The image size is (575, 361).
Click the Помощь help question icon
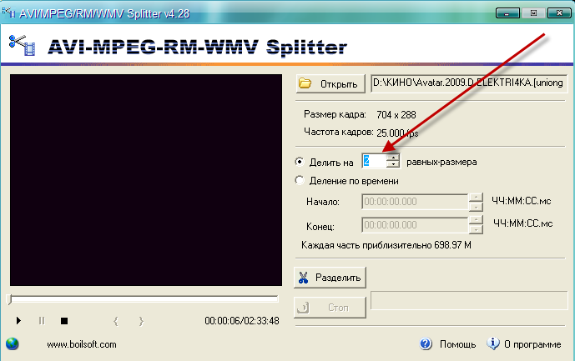tap(426, 343)
